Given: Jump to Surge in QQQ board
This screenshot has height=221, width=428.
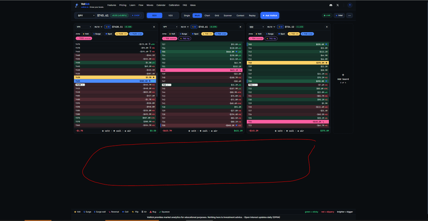Looking at the screenshot, I should [270, 34].
